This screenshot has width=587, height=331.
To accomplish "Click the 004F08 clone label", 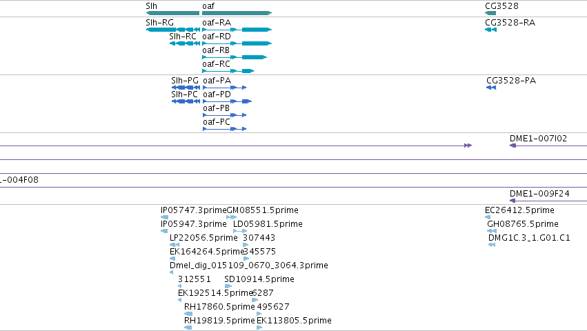I will pyautogui.click(x=19, y=180).
